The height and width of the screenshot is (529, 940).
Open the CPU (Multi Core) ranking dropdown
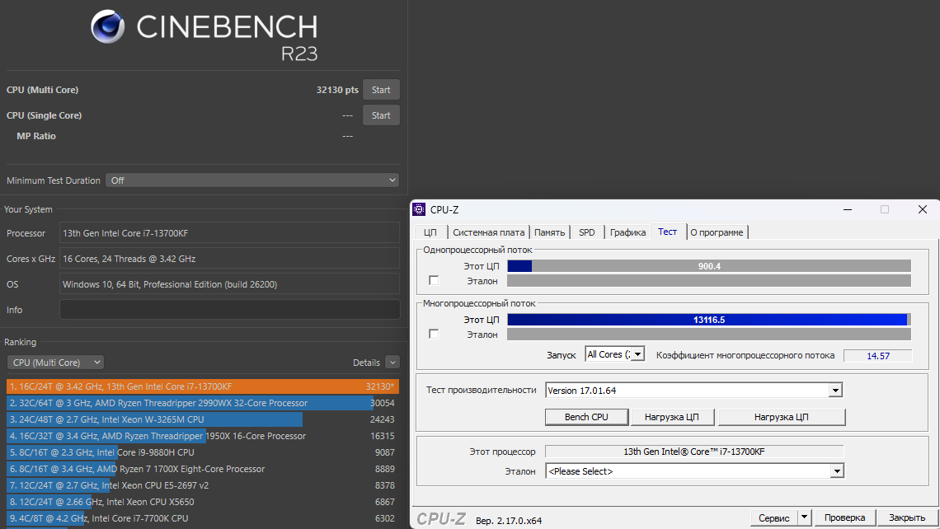[56, 363]
